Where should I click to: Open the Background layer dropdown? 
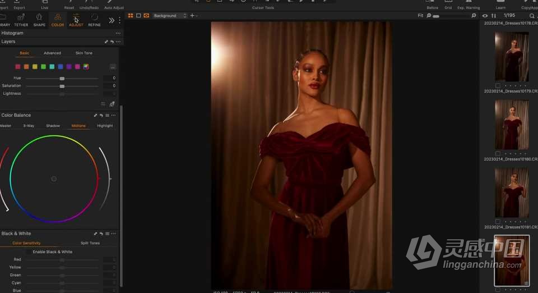tap(170, 16)
